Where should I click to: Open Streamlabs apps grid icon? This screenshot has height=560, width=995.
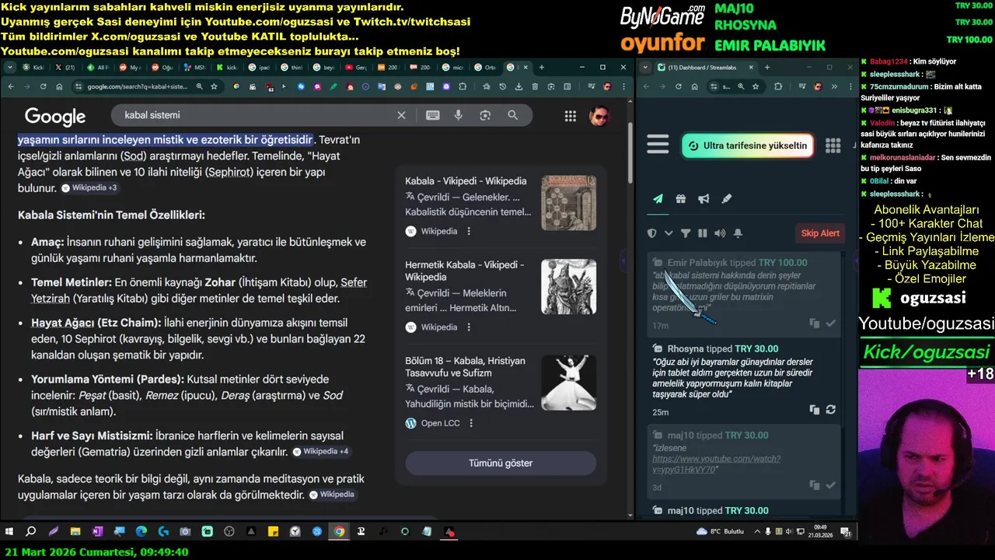tap(833, 145)
